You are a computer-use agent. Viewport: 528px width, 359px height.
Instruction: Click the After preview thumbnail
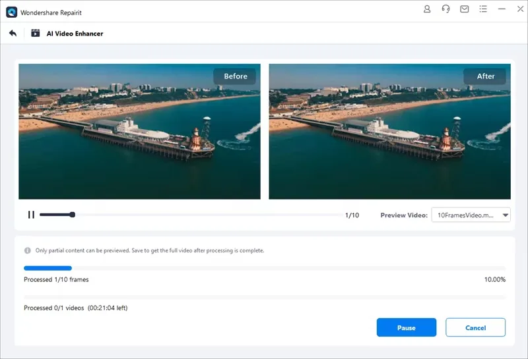[x=389, y=132]
